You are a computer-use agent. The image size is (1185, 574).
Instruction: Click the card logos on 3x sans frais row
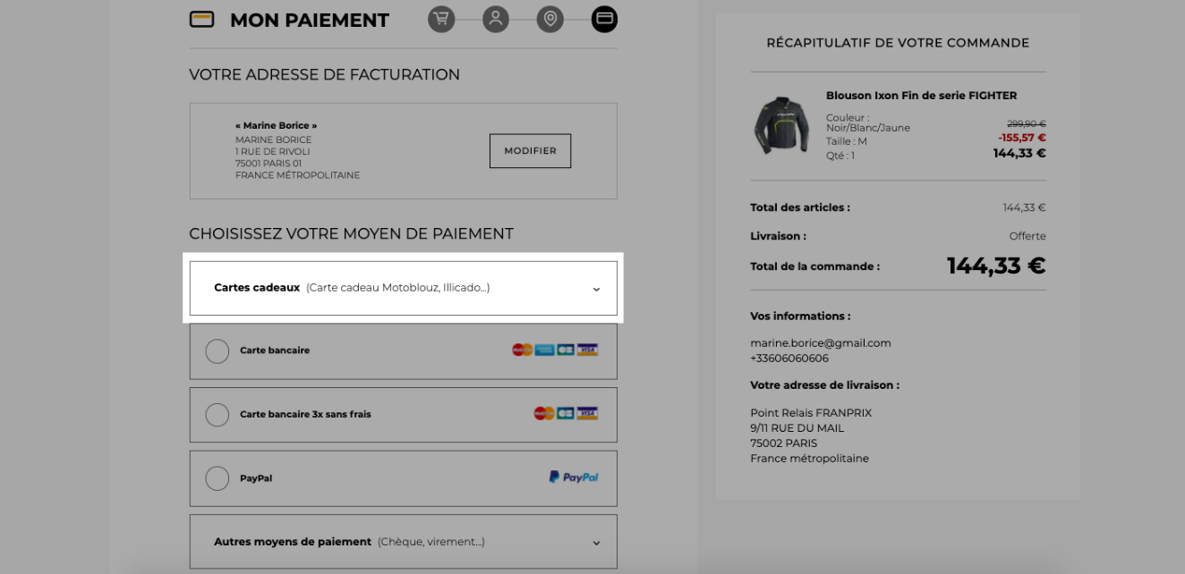566,413
